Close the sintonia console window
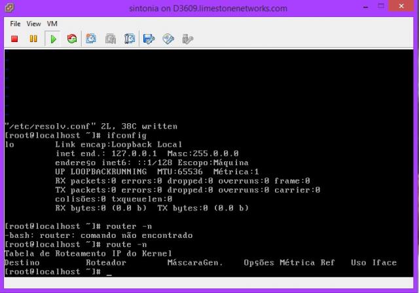 tap(401, 6)
